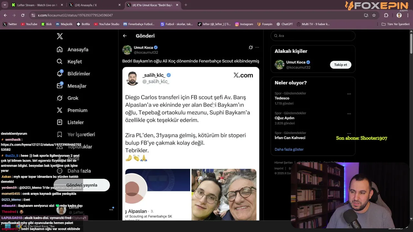Image resolution: width=413 pixels, height=232 pixels.
Task: Open YouTube bookmark
Action: pyautogui.click(x=29, y=24)
